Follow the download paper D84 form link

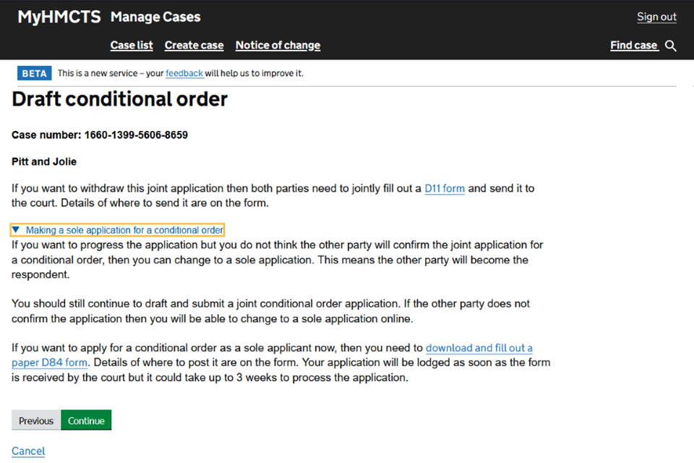coord(479,348)
